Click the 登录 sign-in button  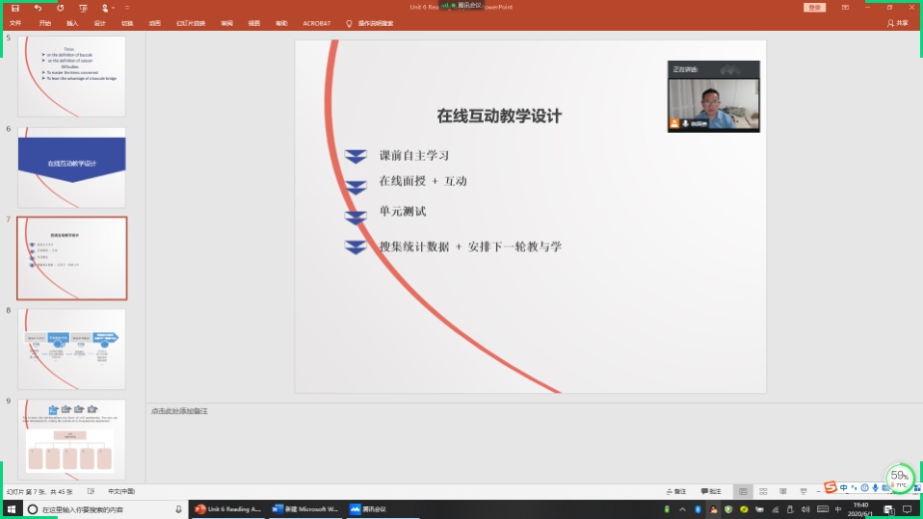(815, 7)
